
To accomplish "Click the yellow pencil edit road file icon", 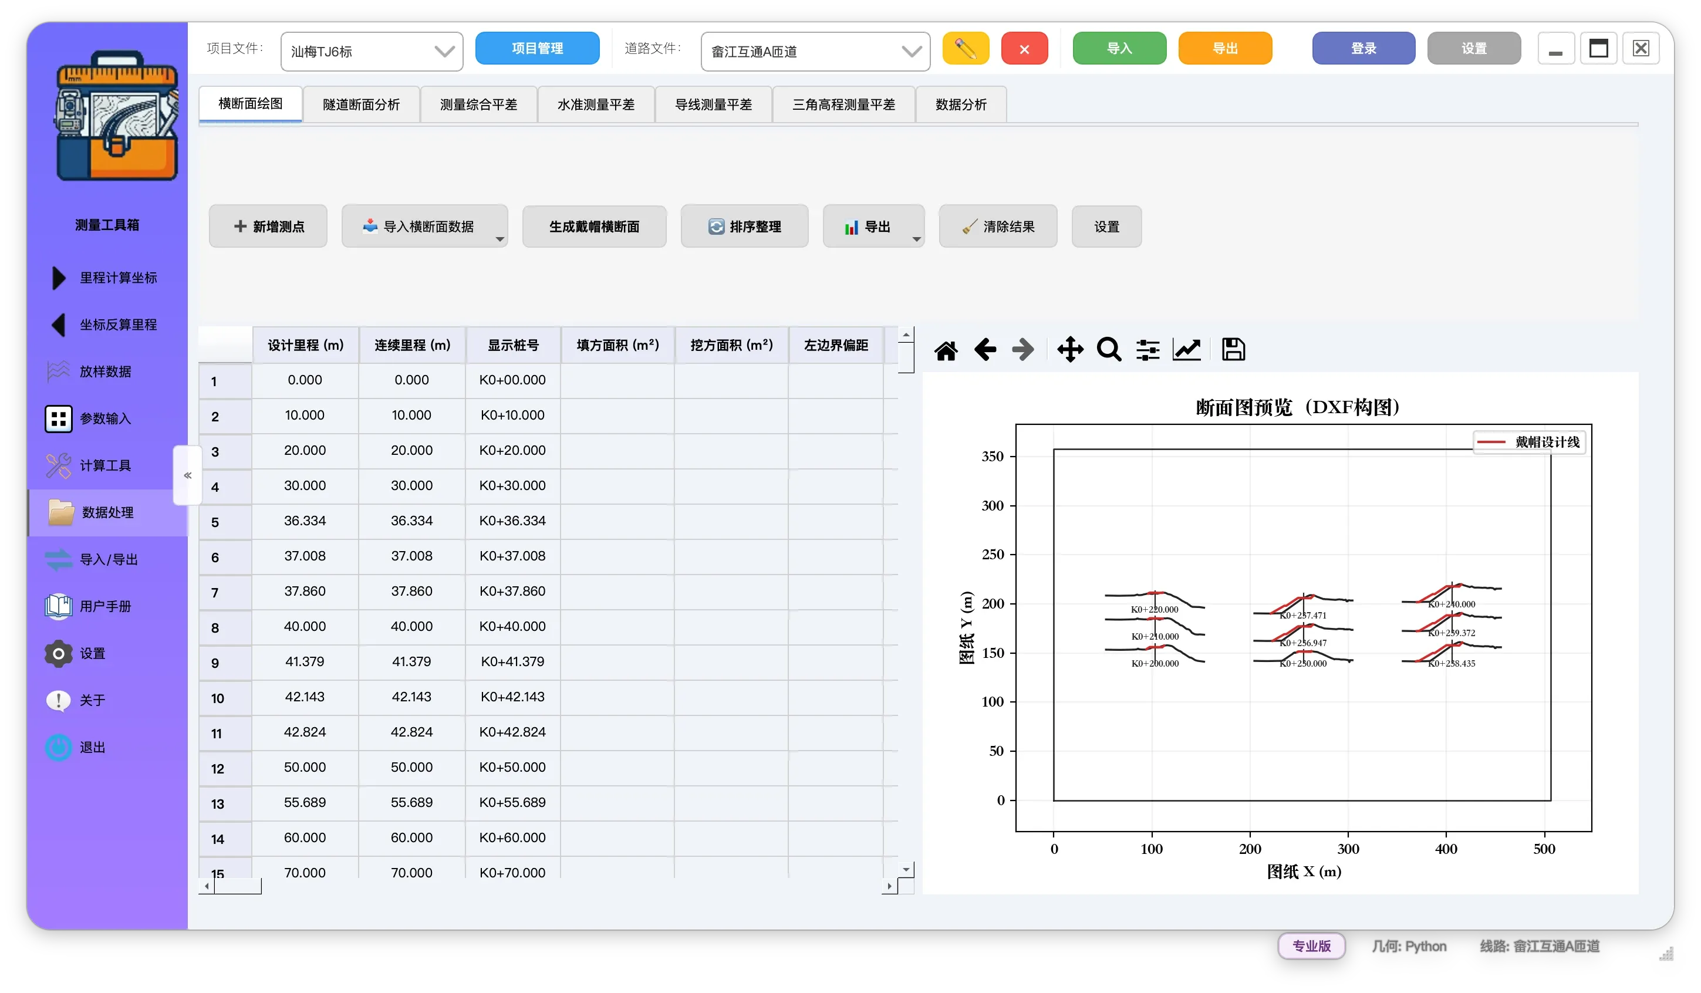I will [x=965, y=49].
